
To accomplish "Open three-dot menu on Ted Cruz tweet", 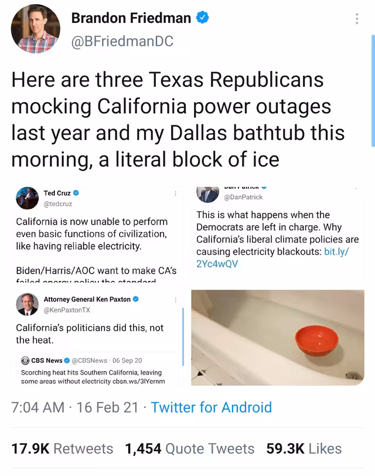I will [x=176, y=193].
